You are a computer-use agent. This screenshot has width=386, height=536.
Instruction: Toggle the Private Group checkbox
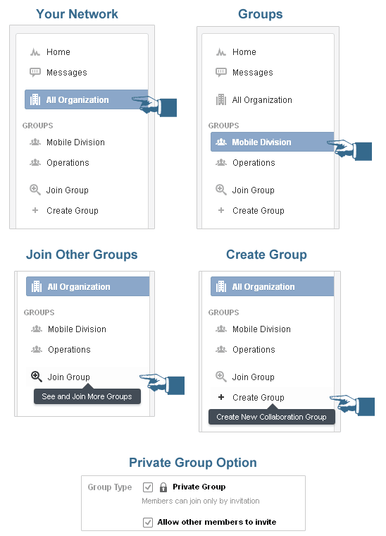(148, 487)
